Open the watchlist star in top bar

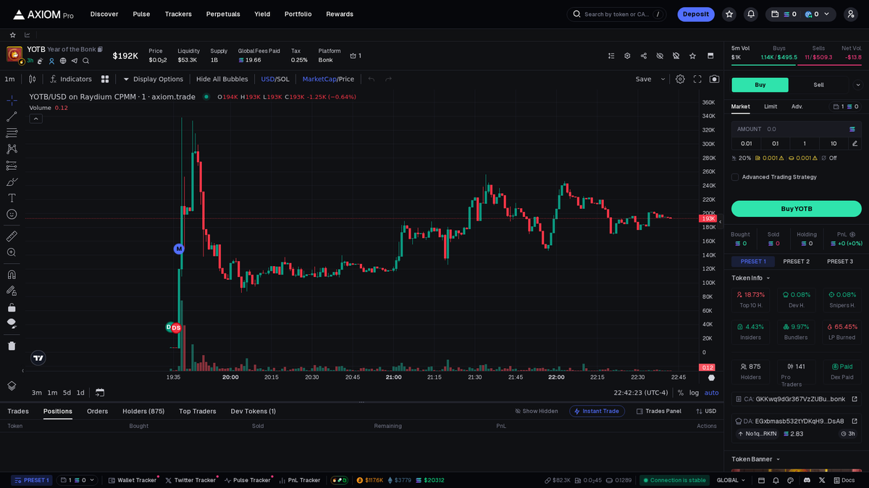(x=729, y=14)
